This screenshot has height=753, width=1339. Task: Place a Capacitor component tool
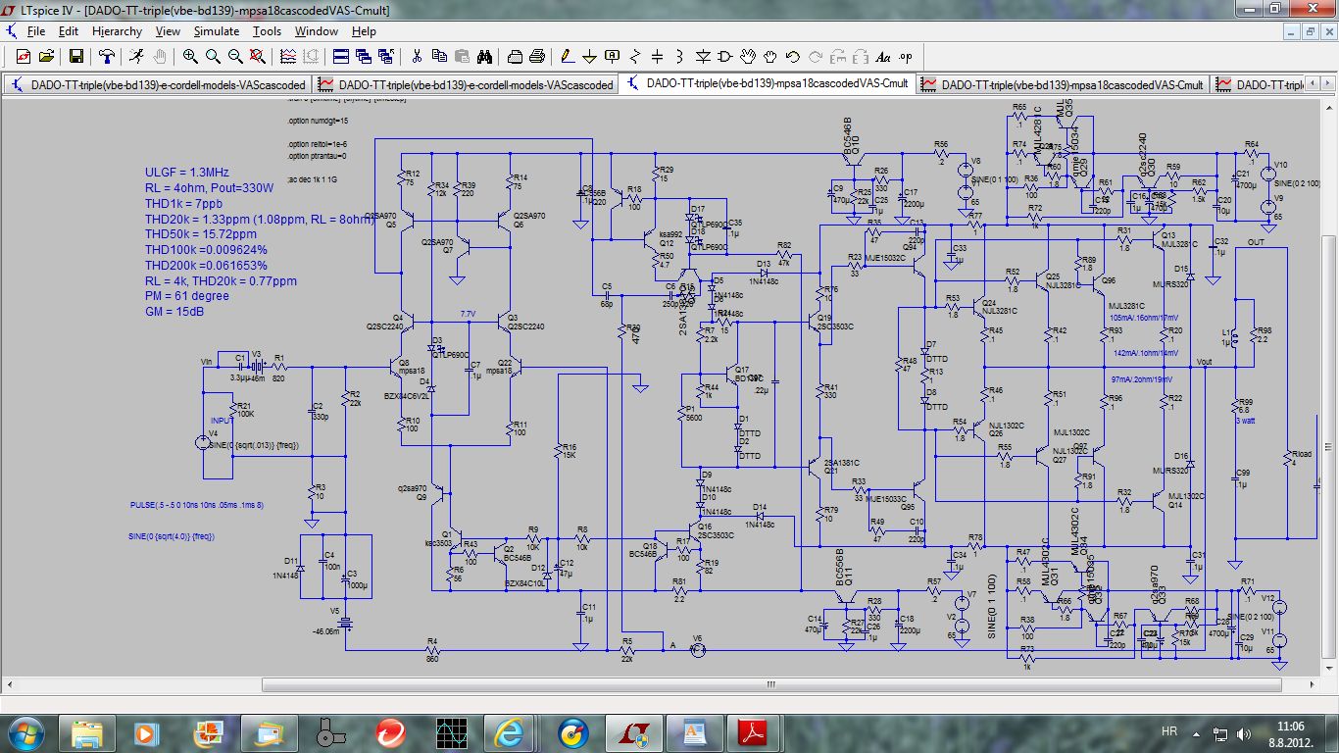(658, 56)
